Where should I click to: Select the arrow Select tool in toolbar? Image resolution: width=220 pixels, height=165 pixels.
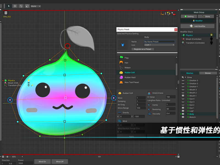tap(9, 6)
